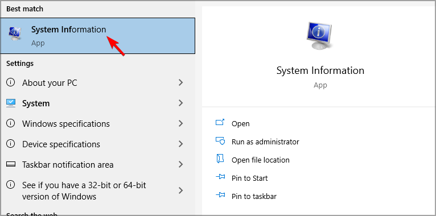Click the info icon beside About your PC
Viewport: 436px width, 216px height.
point(11,83)
